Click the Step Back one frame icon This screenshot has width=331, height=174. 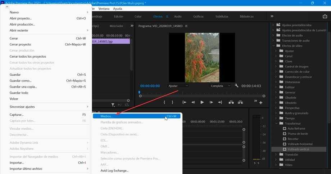[193, 102]
